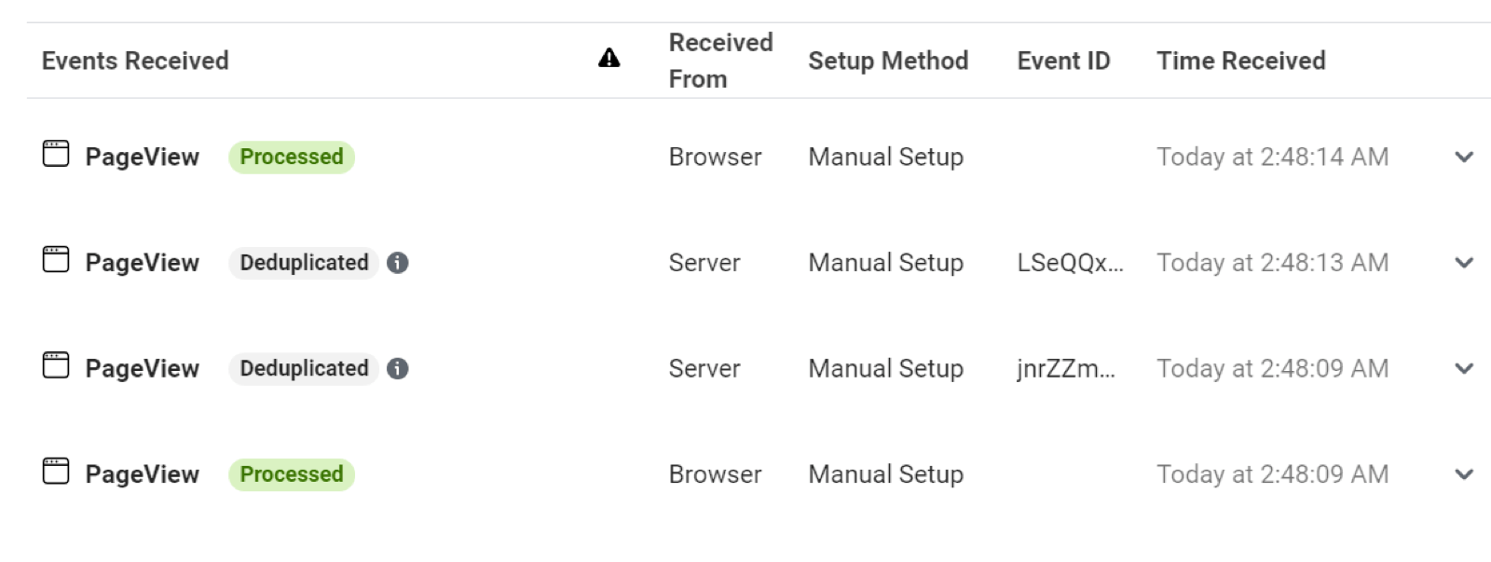Click the window icon of the last PageView row

(56, 471)
